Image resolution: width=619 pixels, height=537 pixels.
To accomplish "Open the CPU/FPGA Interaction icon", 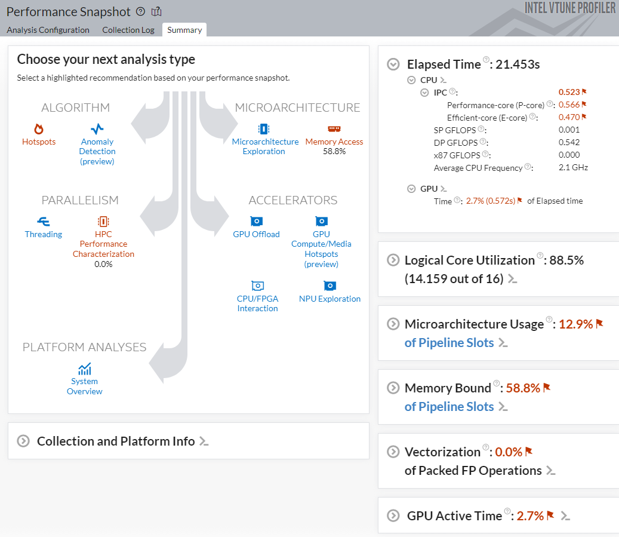I will coord(258,286).
